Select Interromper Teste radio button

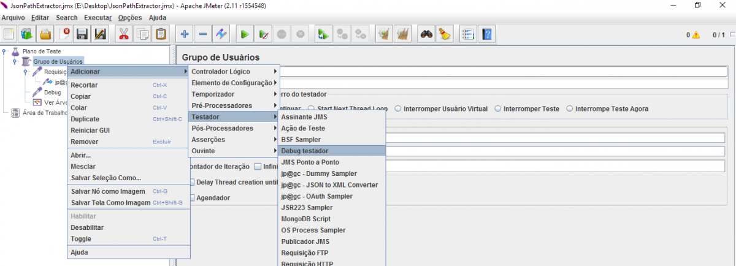click(497, 108)
